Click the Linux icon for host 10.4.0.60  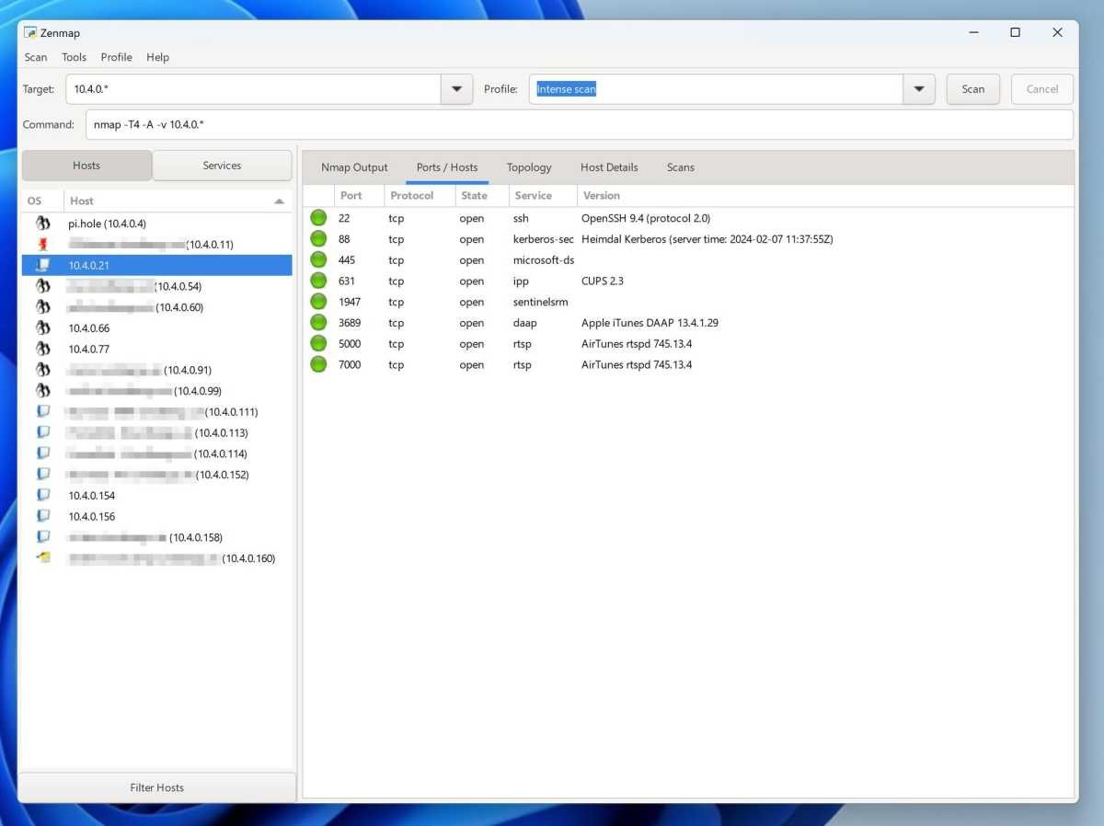point(42,307)
